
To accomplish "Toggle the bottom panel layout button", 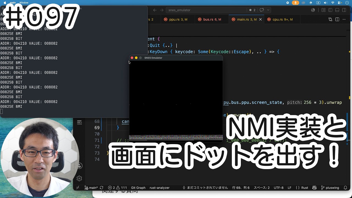I will [337, 10].
